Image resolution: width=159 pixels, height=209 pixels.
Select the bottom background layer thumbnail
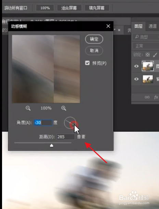pos(148,79)
